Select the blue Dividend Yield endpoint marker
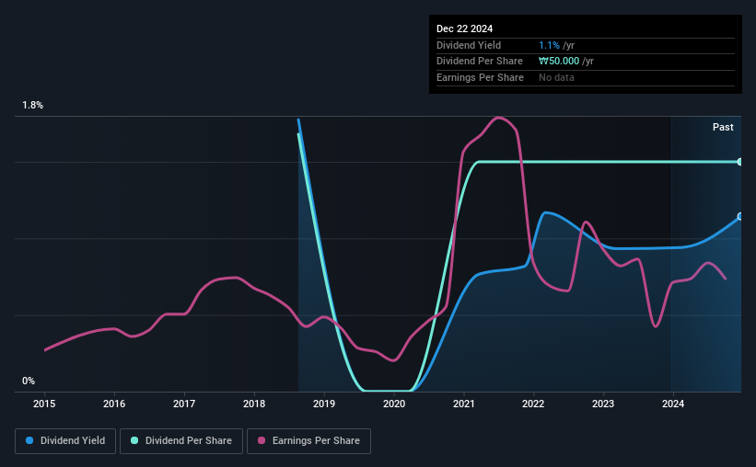This screenshot has width=756, height=467. (x=740, y=216)
